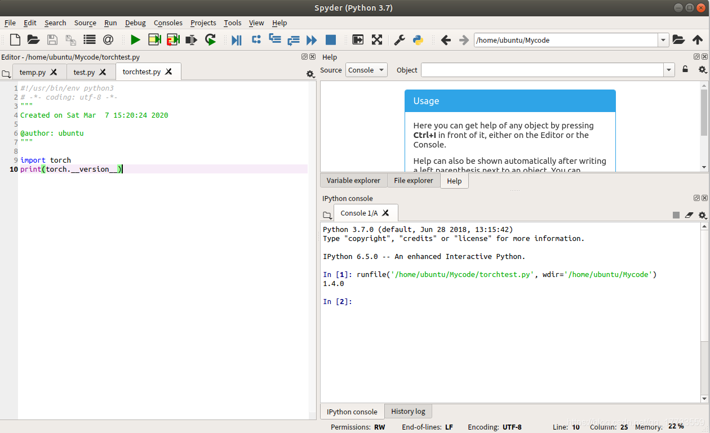Open Preferences via the wrench icon
This screenshot has width=710, height=433.
(x=399, y=40)
